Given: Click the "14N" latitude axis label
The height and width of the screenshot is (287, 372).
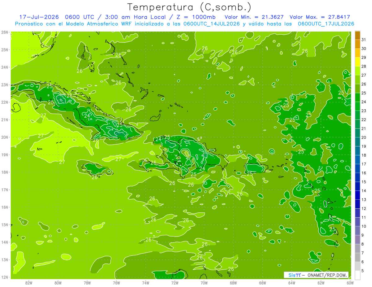Looking at the screenshot, I should point(5,242).
